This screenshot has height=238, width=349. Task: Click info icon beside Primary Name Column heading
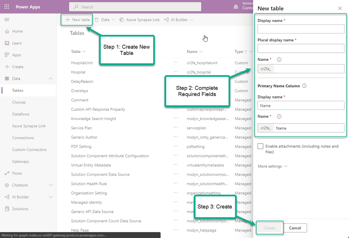[304, 86]
